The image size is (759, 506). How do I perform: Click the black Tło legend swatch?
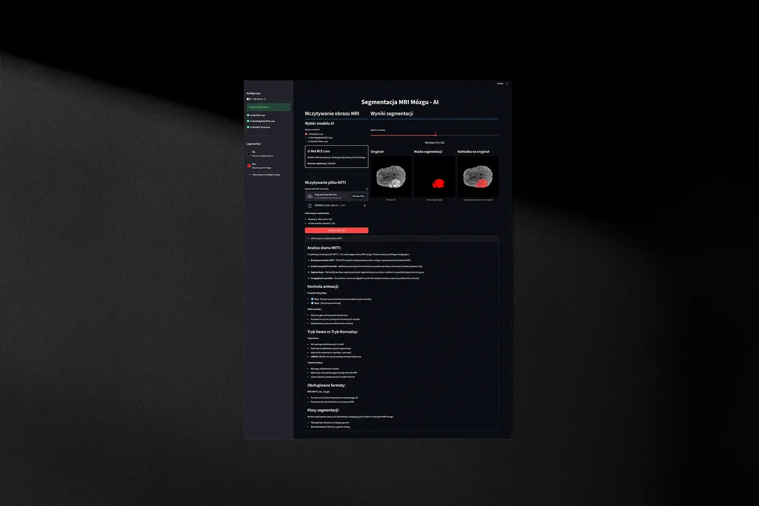249,154
